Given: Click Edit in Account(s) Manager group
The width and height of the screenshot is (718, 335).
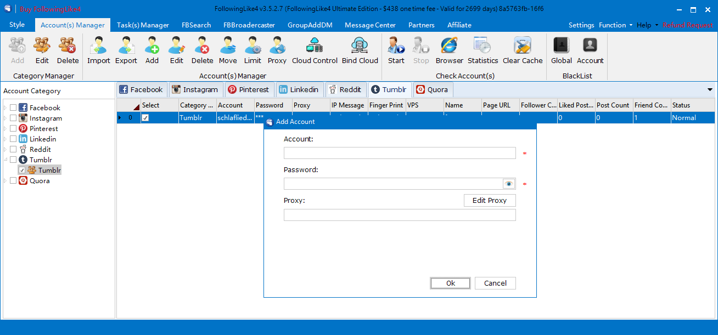Looking at the screenshot, I should pos(177,50).
